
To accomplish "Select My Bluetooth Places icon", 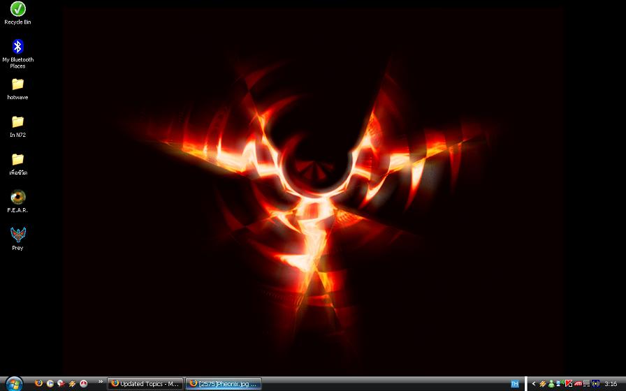I will click(17, 54).
